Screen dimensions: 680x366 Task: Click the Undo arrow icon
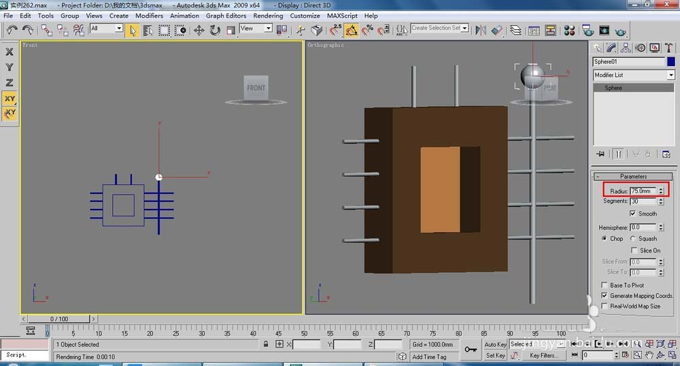[12, 29]
